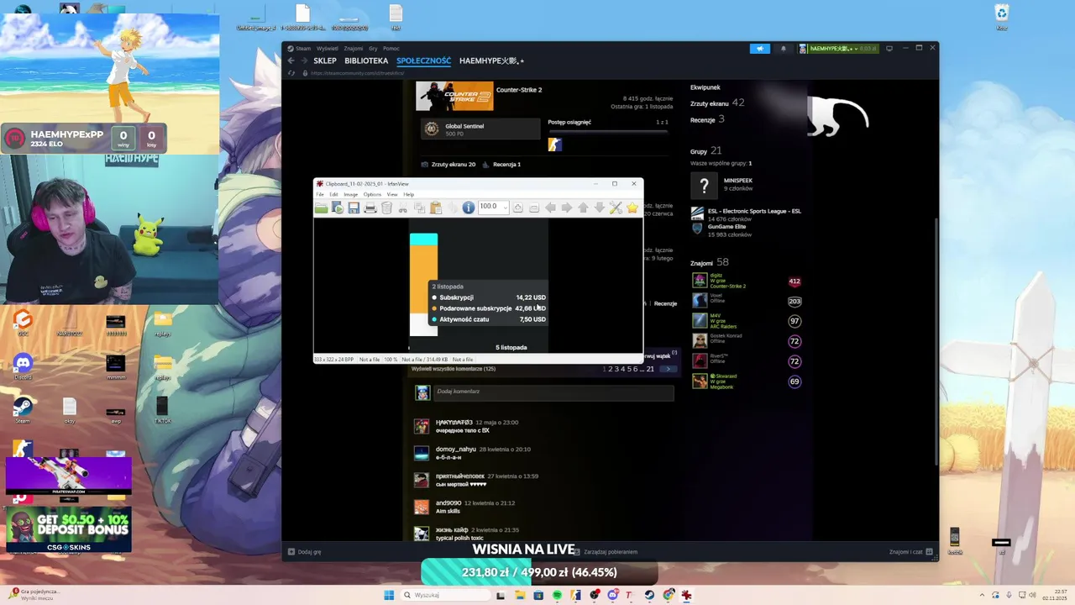Switch to the BIBLIOTEKA tab in Steam
This screenshot has height=605, width=1075.
coord(366,61)
